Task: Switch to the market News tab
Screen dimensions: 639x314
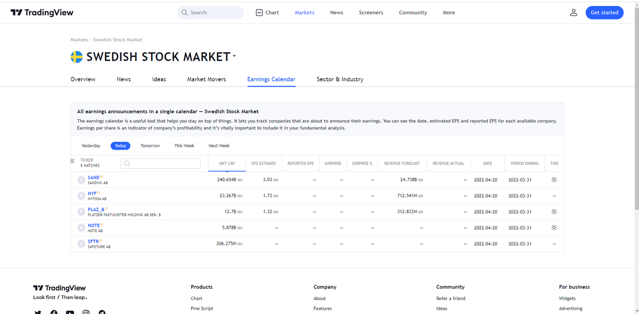Action: 124,79
